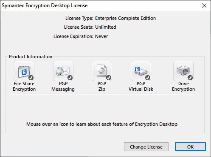Select the PGP Virtual Disk icon
Screen dimensions: 211x157
pos(141,71)
